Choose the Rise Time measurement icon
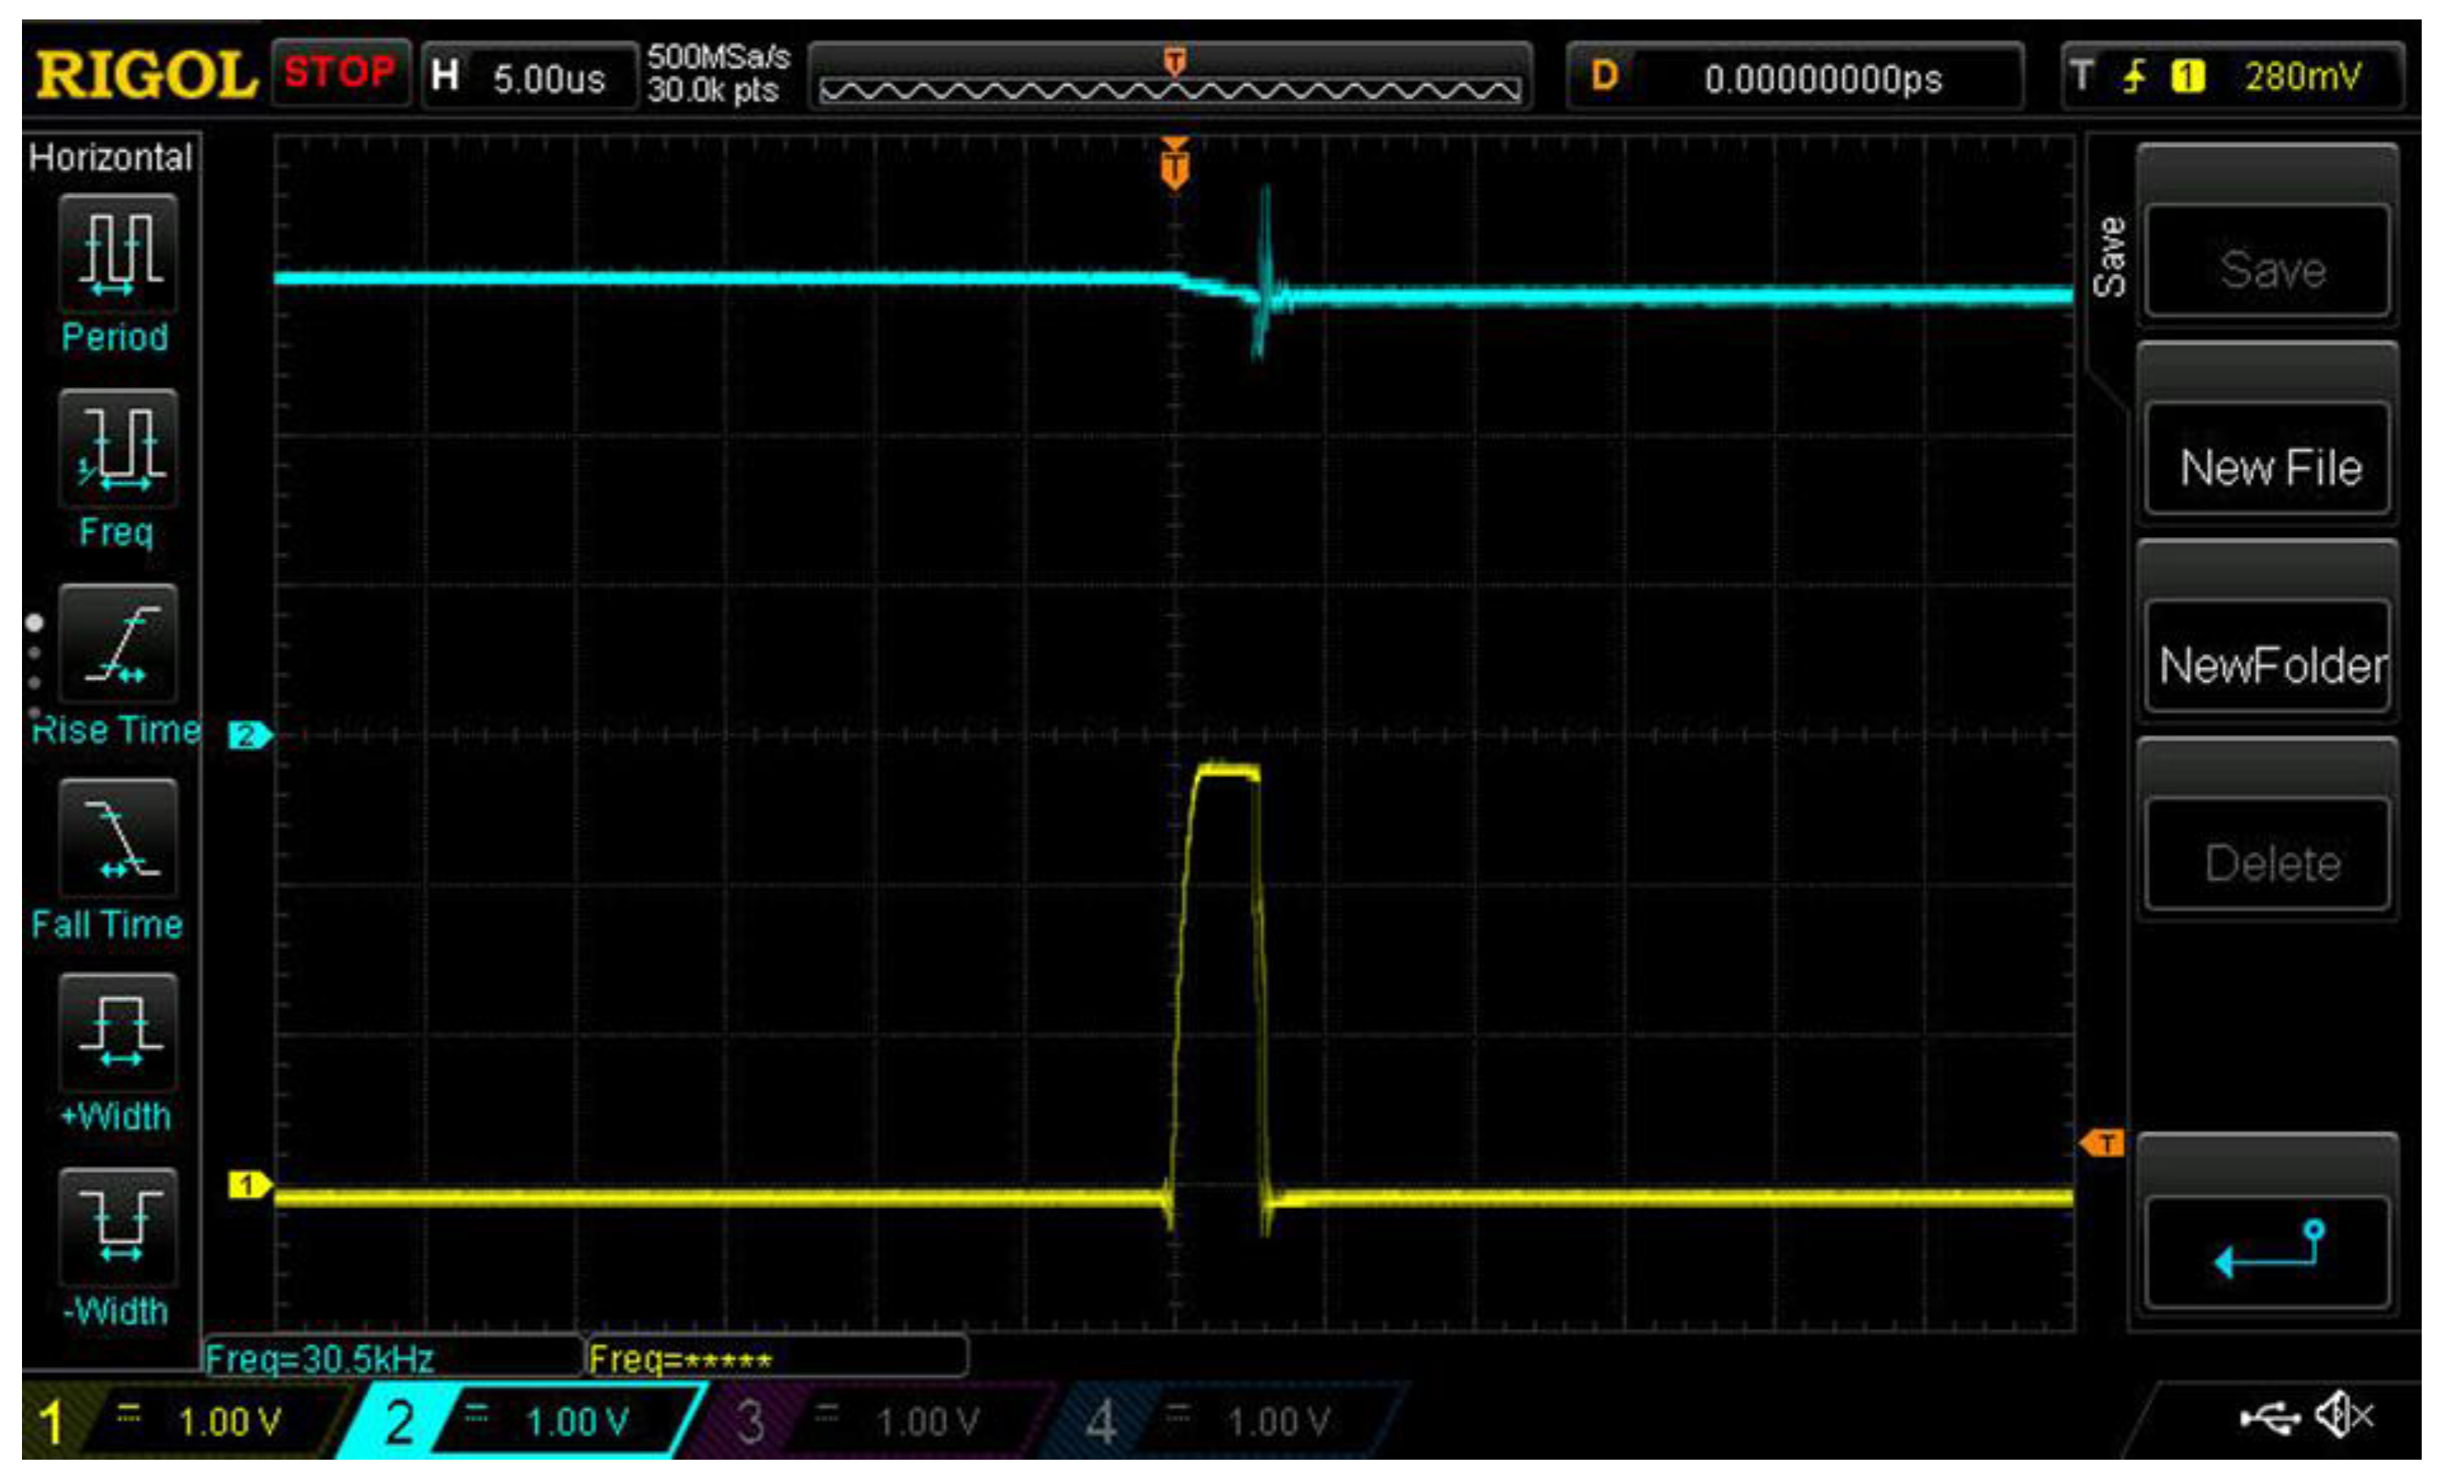The height and width of the screenshot is (1480, 2442). click(x=118, y=643)
